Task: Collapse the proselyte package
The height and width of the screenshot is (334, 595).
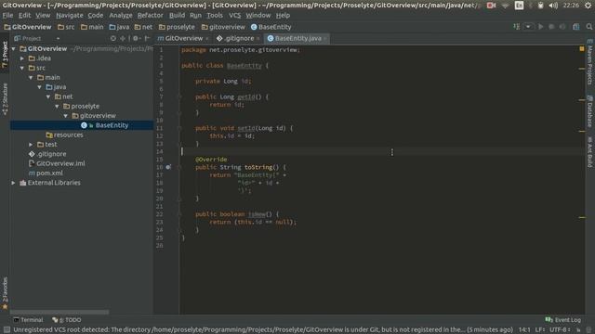Action: coord(58,106)
